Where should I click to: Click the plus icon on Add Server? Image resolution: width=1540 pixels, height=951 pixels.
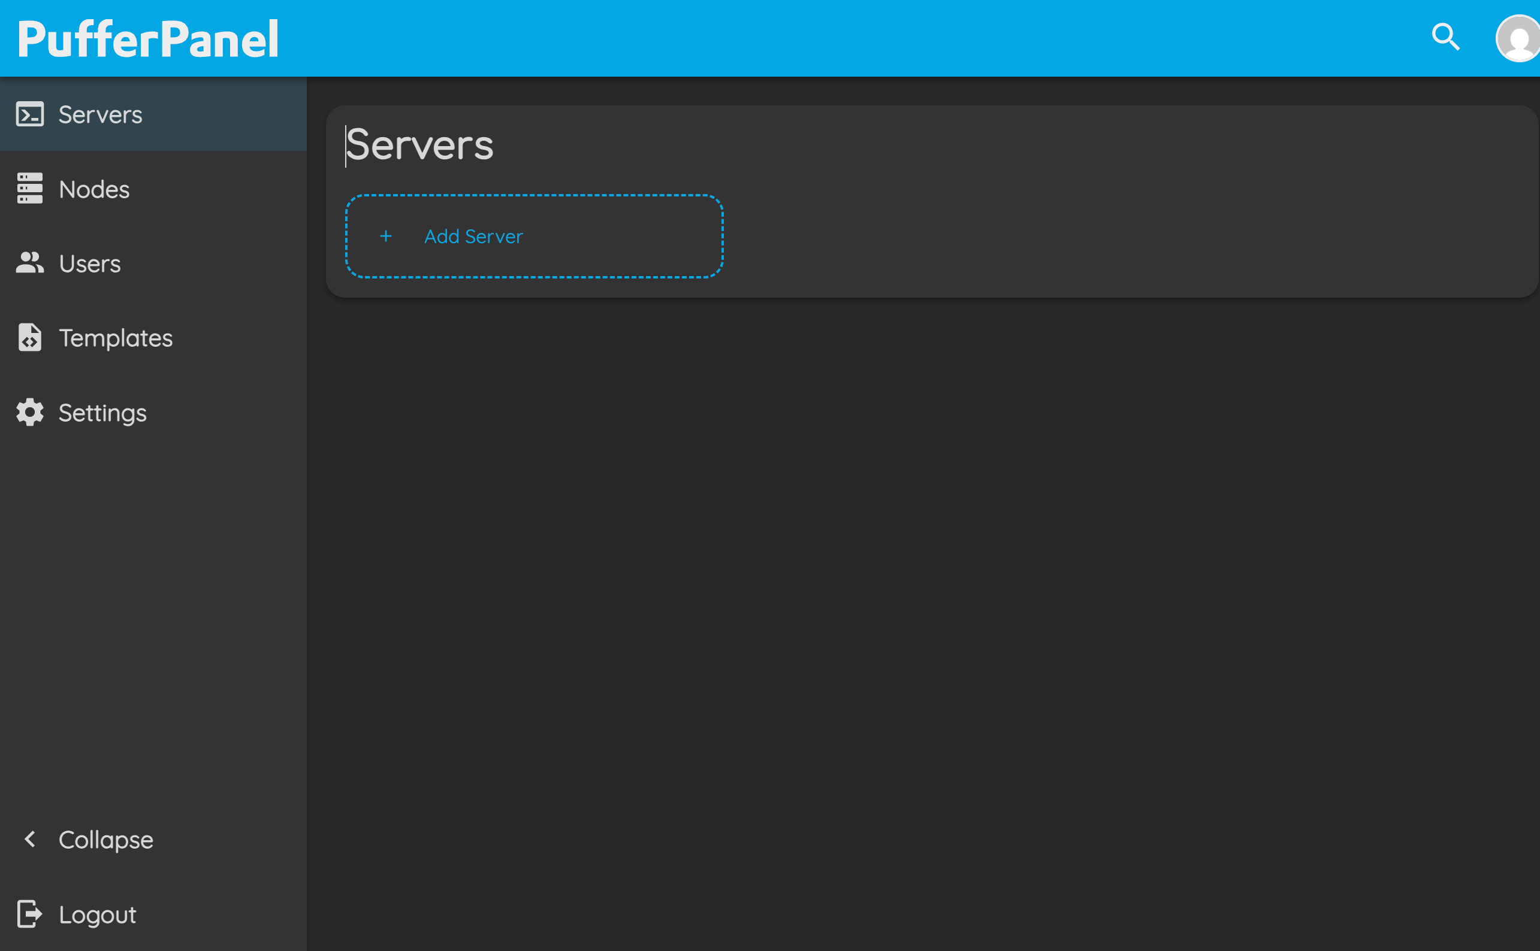pos(386,236)
